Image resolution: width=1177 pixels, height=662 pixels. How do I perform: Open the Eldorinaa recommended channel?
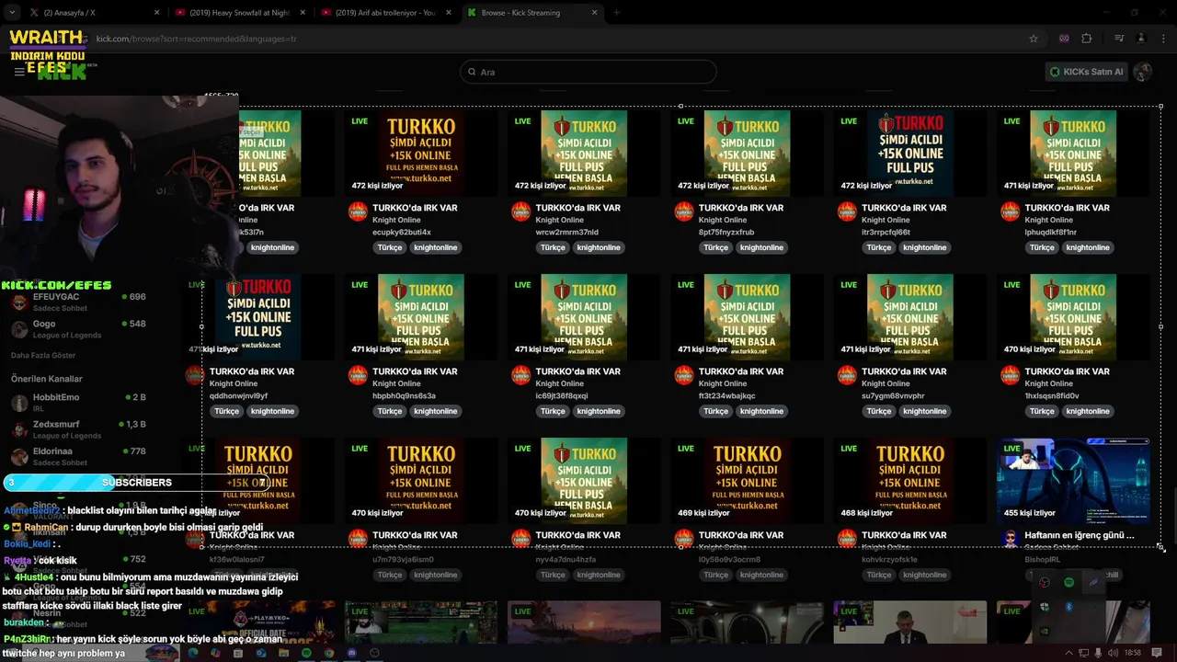[x=77, y=456]
